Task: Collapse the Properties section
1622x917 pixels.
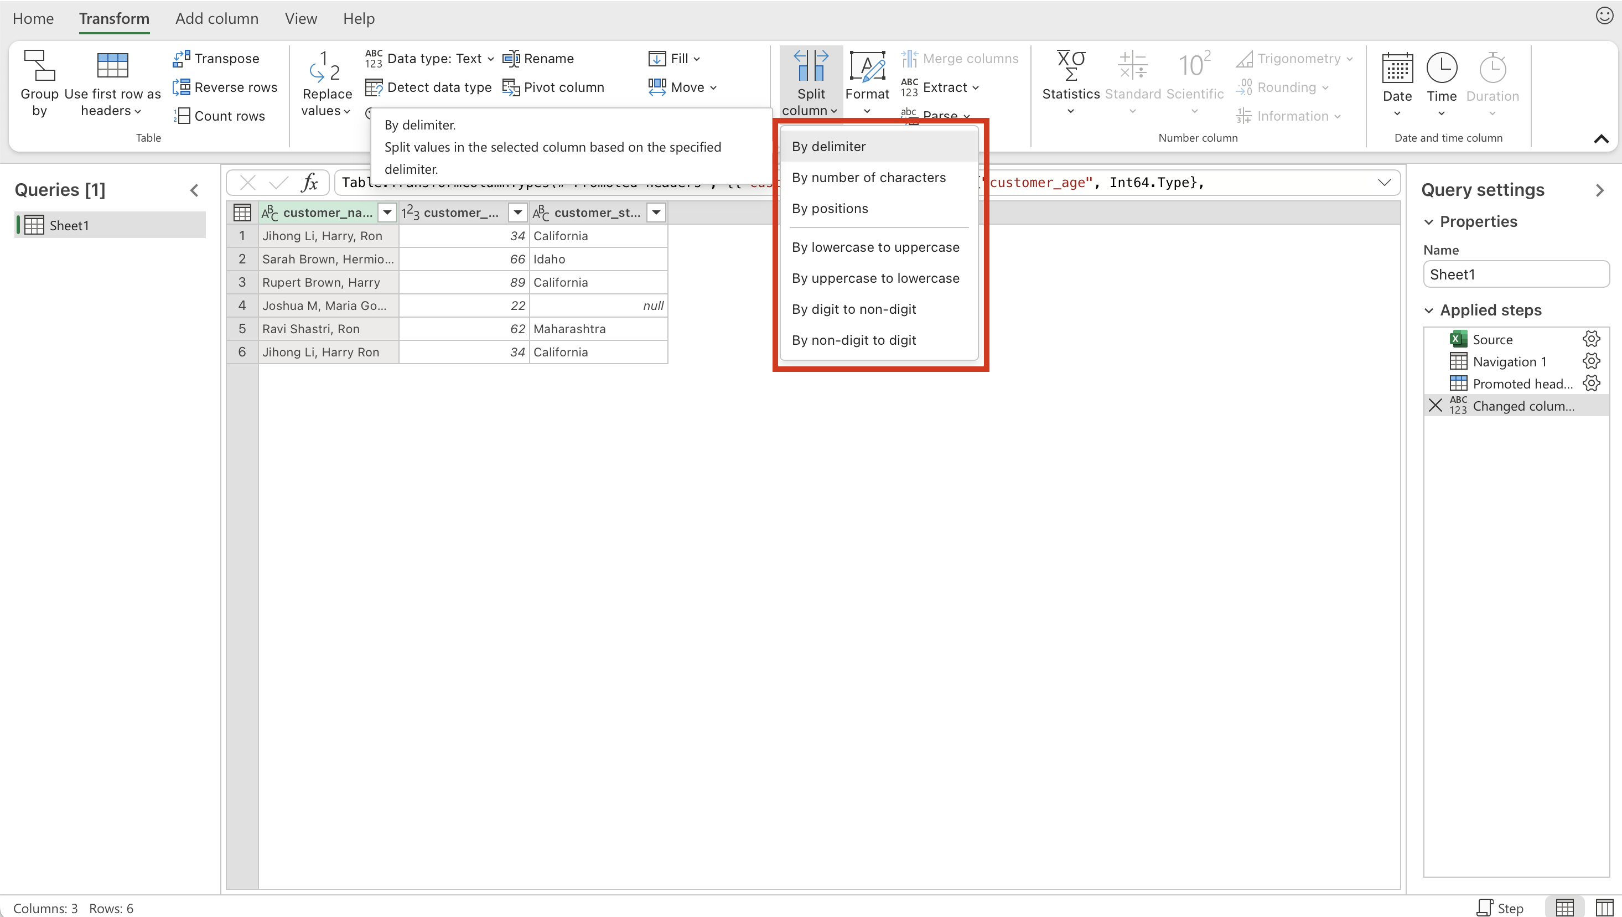Action: point(1429,222)
